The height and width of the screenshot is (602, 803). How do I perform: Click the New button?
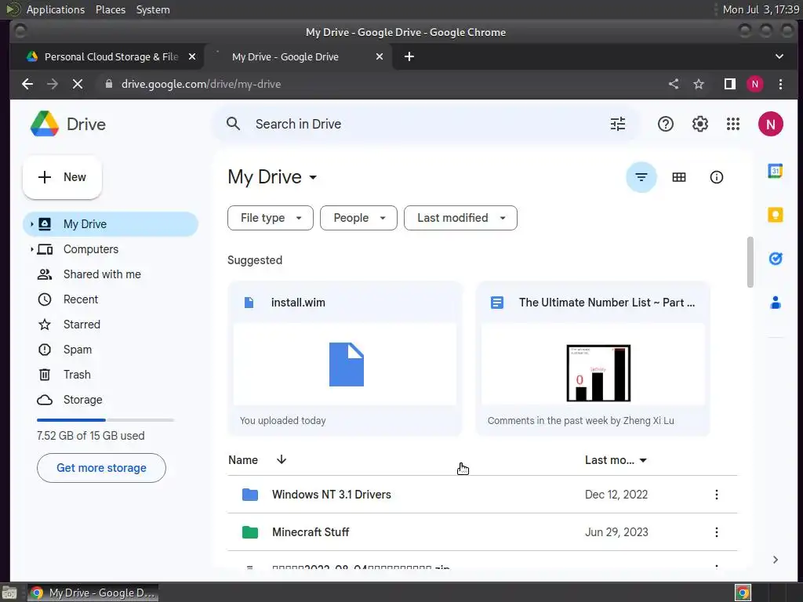tap(62, 177)
